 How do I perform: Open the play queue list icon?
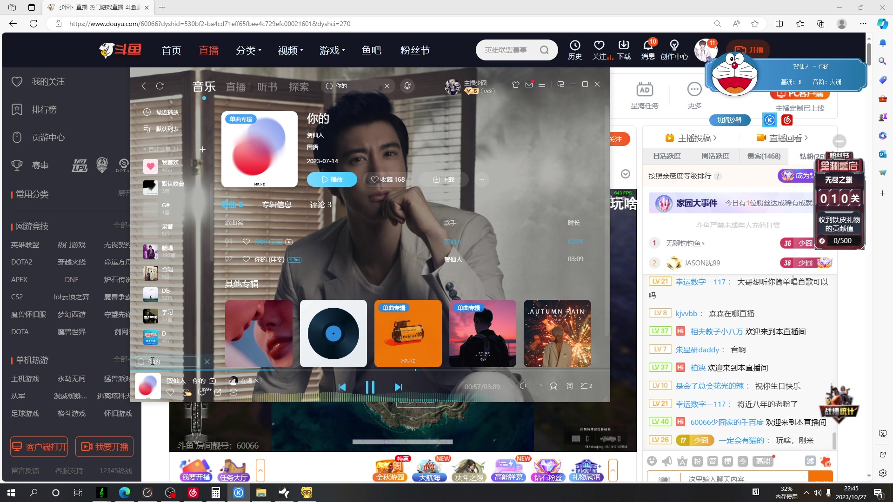(x=586, y=386)
